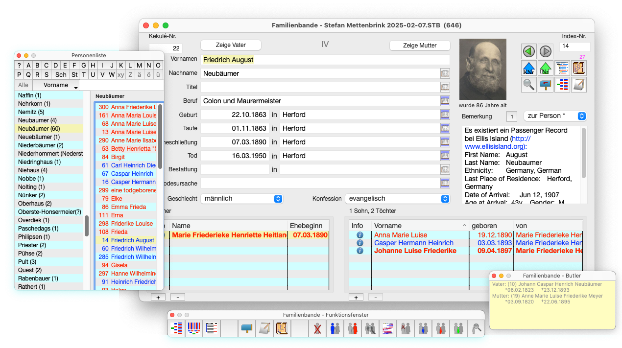Select the Sch letter filter button
This screenshot has height=348, width=622.
coord(61,75)
